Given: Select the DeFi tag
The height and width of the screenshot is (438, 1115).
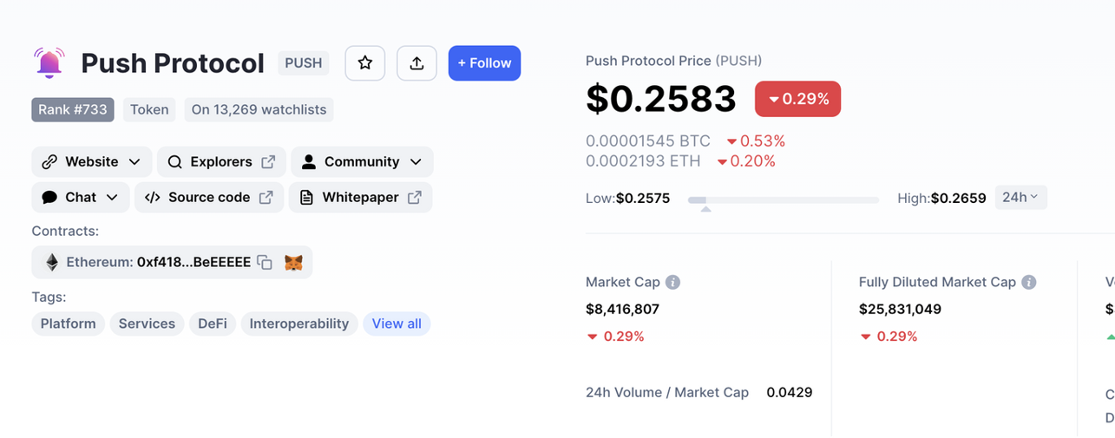Looking at the screenshot, I should pos(213,324).
